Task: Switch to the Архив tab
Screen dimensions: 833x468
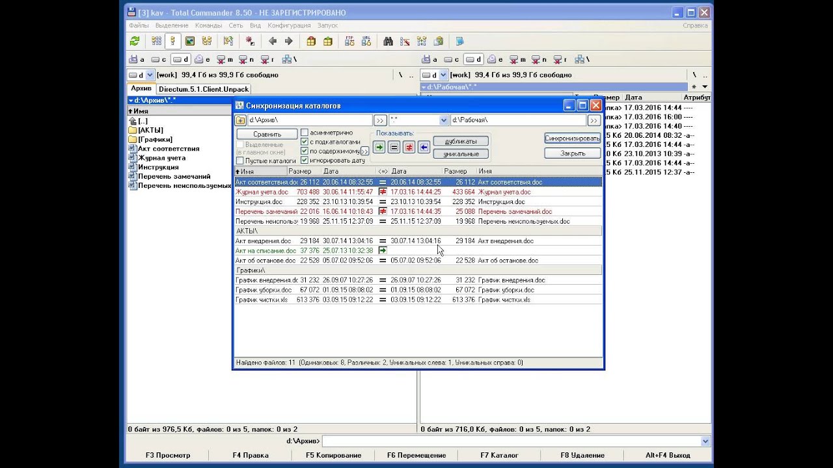Action: [141, 88]
